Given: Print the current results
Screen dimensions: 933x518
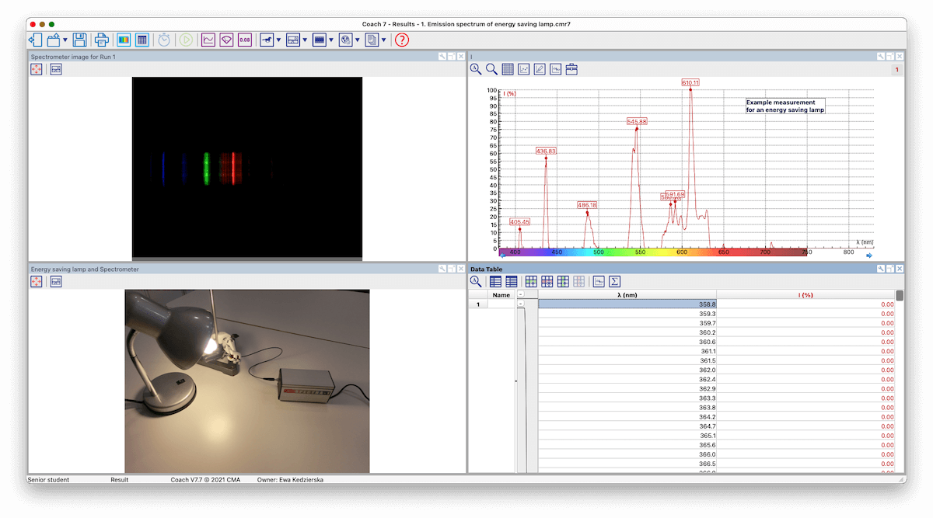Looking at the screenshot, I should coord(102,39).
